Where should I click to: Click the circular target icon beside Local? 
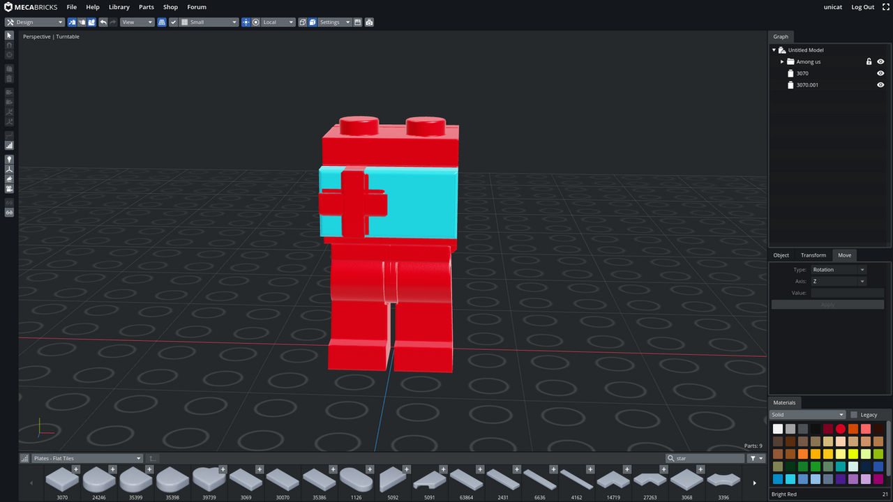[256, 22]
